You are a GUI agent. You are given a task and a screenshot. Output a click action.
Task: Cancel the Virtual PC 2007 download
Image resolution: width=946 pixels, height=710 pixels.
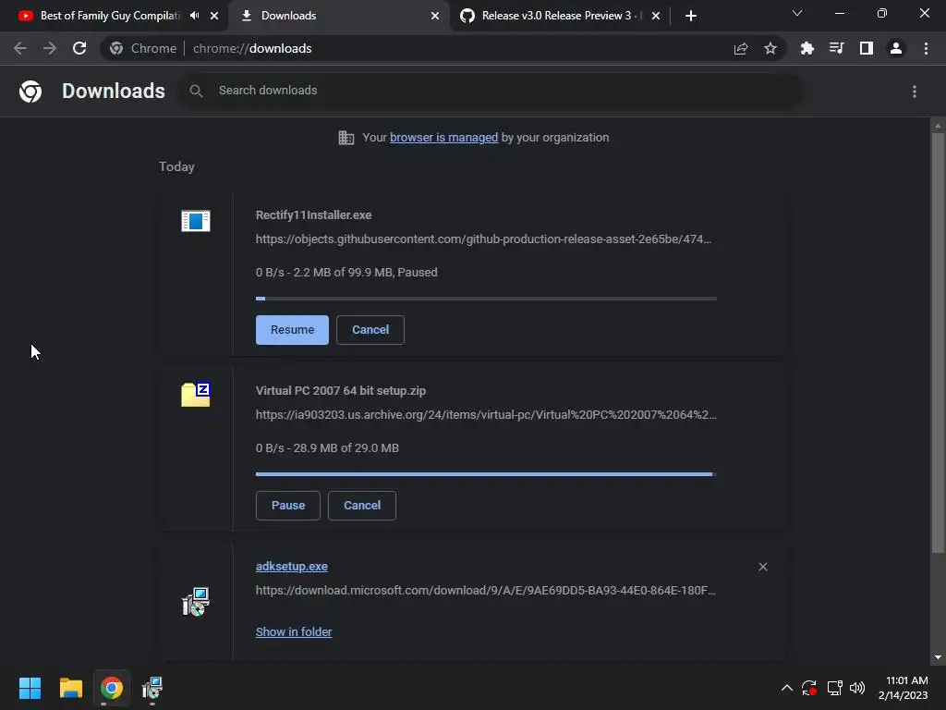pos(362,506)
